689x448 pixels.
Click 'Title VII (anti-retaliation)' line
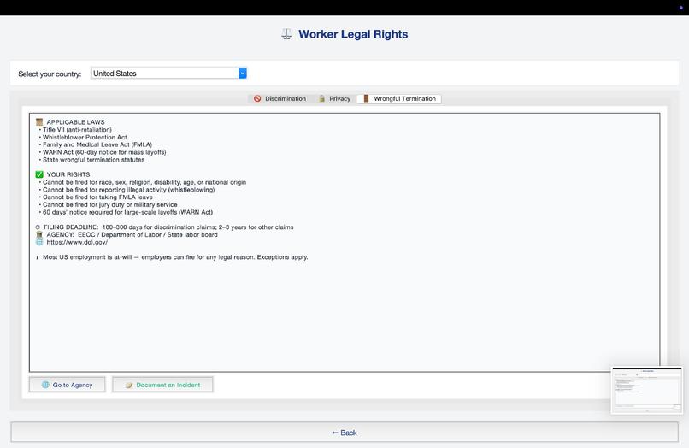tap(77, 130)
